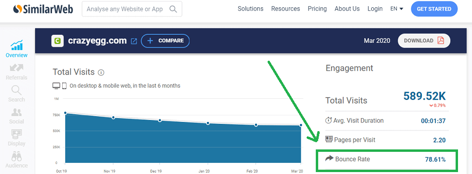Click the Login link
Viewport: 472px width, 174px height.
(375, 9)
